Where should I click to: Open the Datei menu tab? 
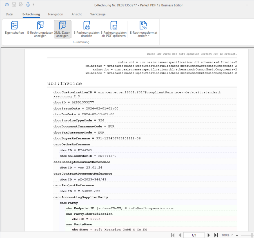9,14
